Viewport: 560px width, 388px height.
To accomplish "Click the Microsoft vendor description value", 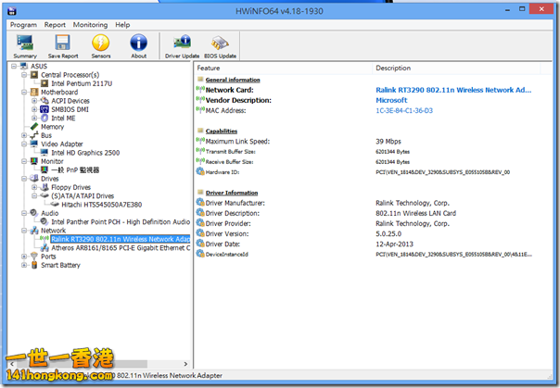I will (x=391, y=100).
